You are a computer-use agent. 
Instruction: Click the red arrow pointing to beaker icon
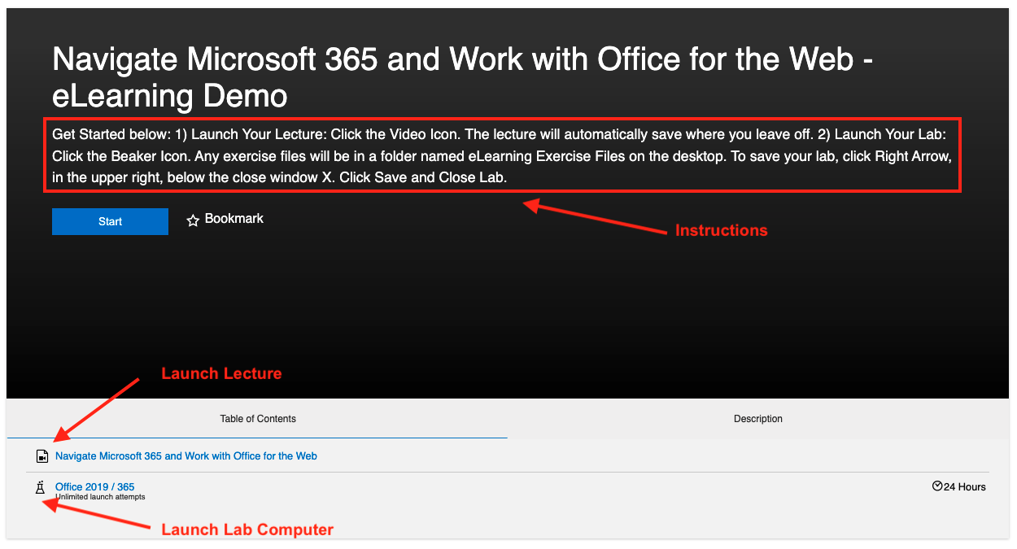click(x=96, y=516)
